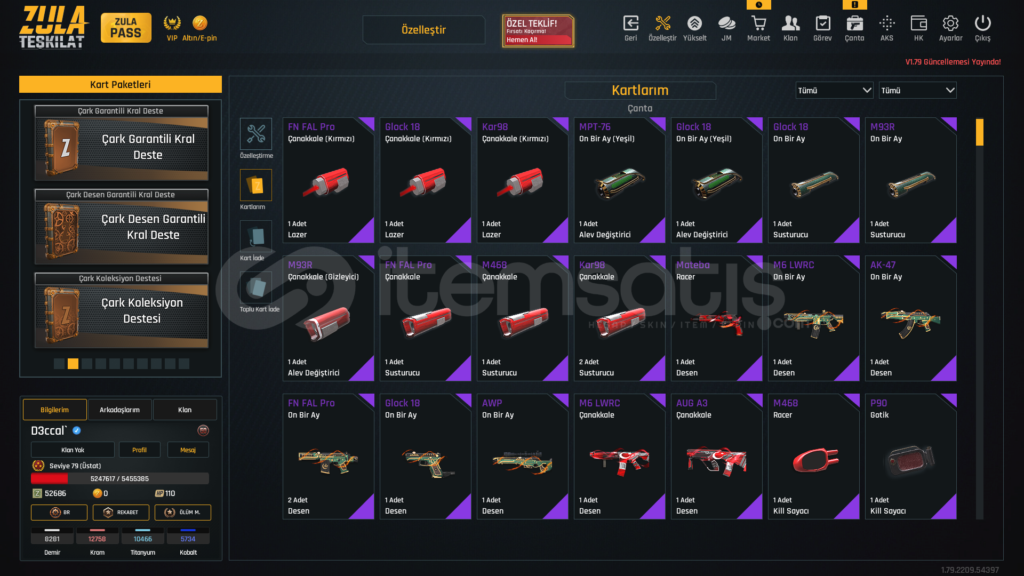
Task: Open the Yükselt upgrade icon
Action: (x=694, y=23)
